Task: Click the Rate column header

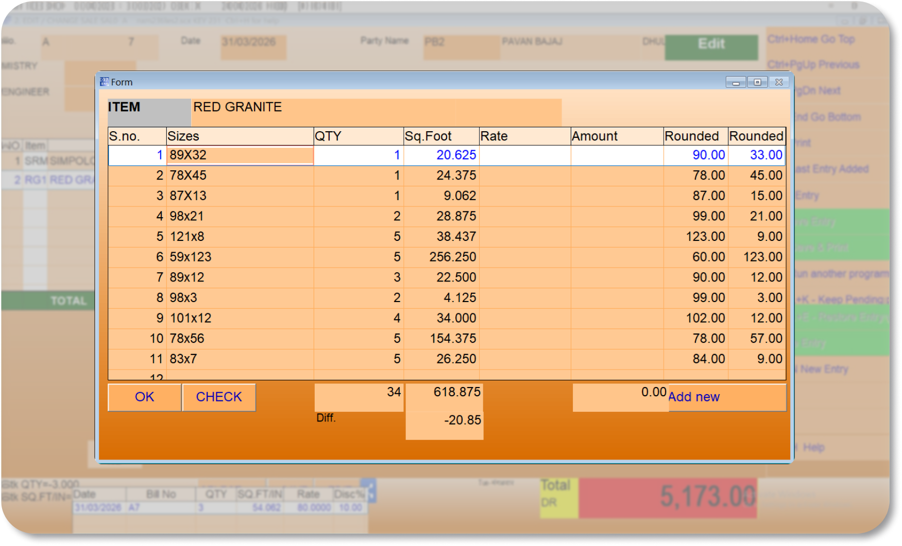Action: pos(525,136)
